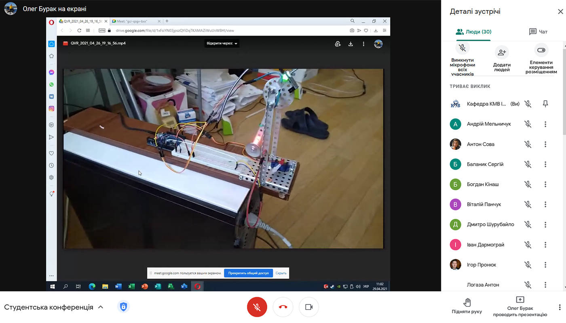Click the Додати людей add people icon
This screenshot has height=323, width=566.
click(502, 52)
